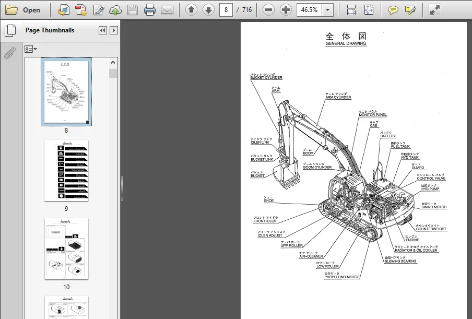Click the SLEWING BEARING label
The image size is (472, 319).
tap(400, 261)
